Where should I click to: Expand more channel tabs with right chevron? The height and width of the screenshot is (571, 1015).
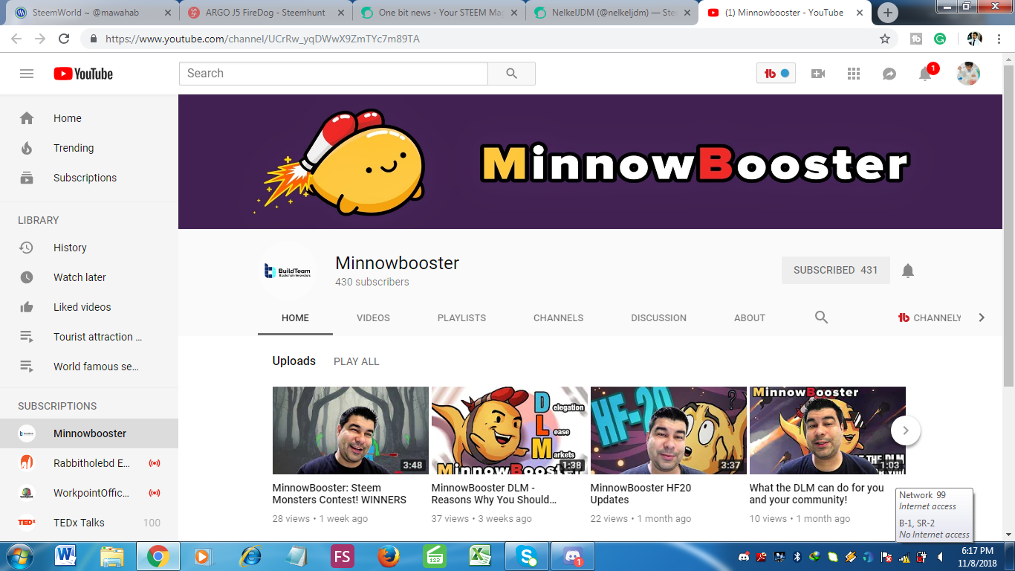pyautogui.click(x=982, y=317)
